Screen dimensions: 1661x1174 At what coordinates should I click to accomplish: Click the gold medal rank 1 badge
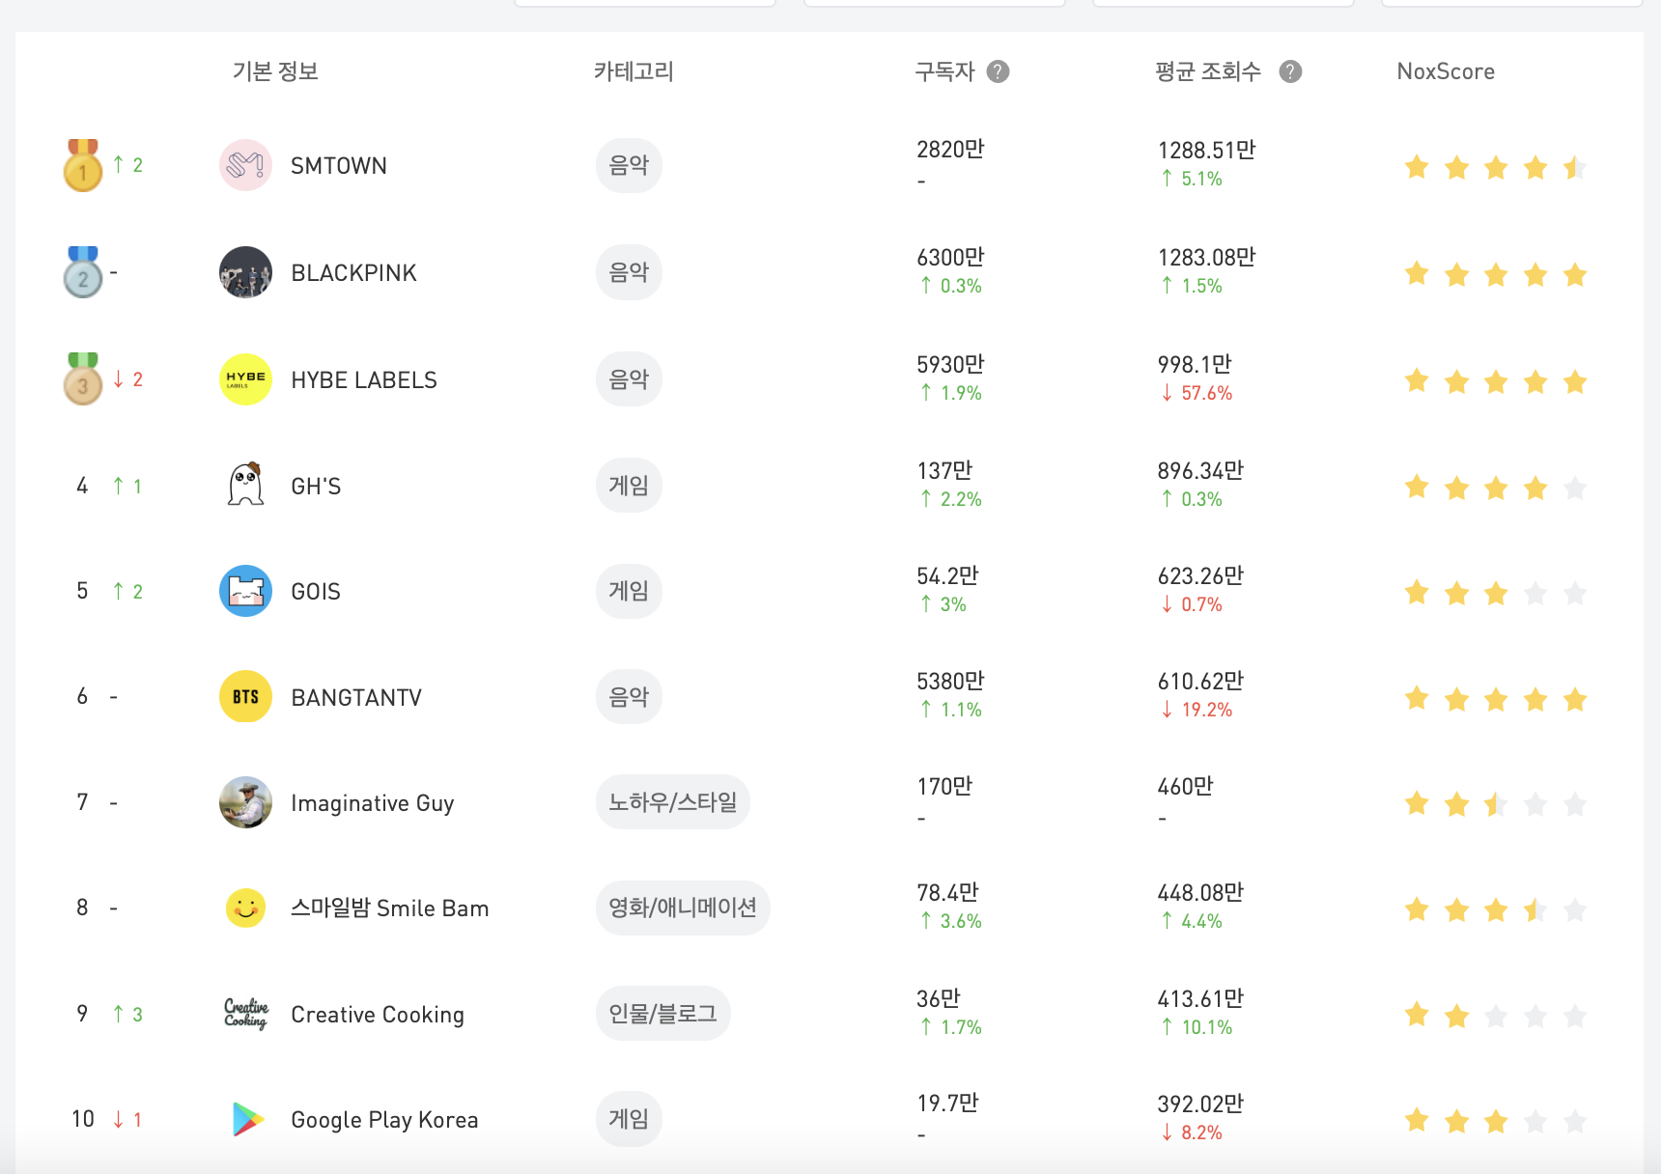tap(82, 165)
